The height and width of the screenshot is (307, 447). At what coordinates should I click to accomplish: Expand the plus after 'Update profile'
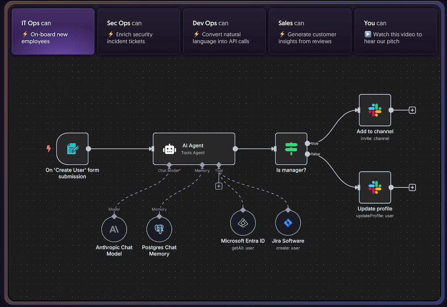point(412,187)
